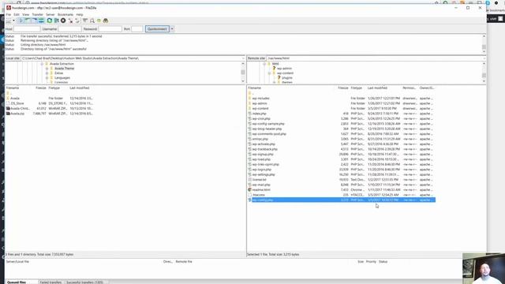Open the Help menu
Viewport: 505px width, 284px height.
pos(80,14)
